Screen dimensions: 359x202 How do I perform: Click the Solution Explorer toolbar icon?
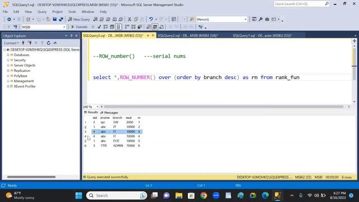coord(254,19)
